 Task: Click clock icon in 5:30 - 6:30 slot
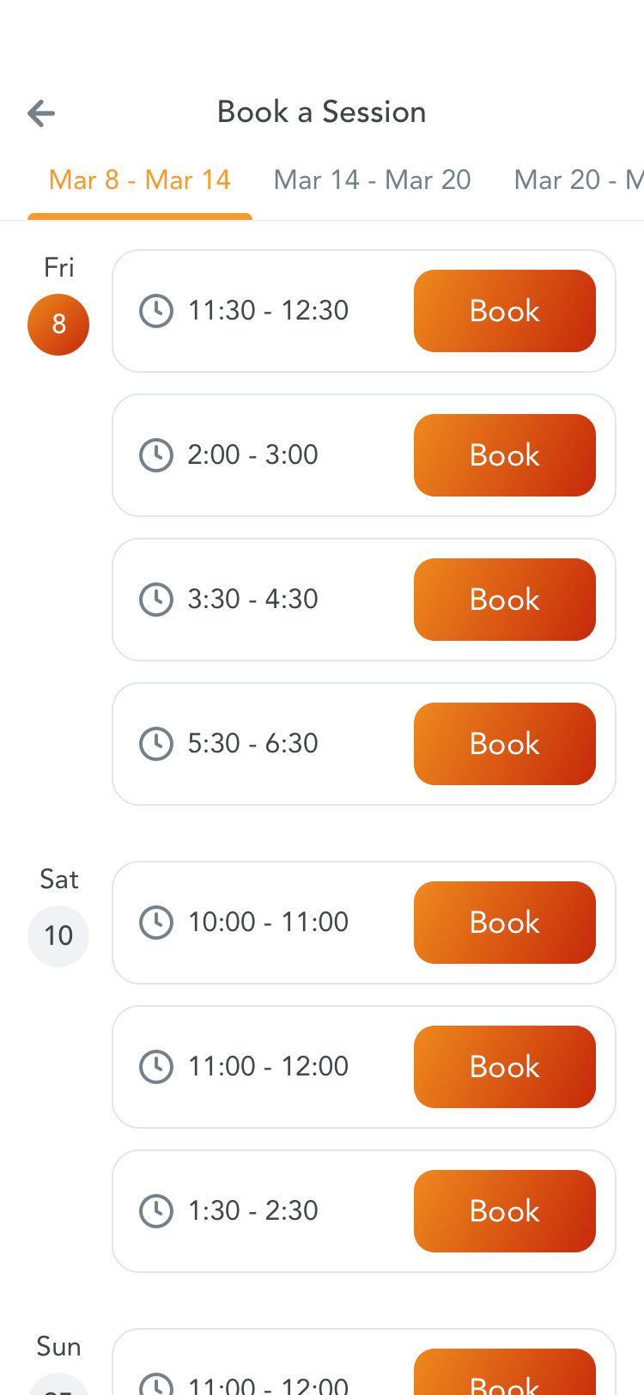[156, 744]
